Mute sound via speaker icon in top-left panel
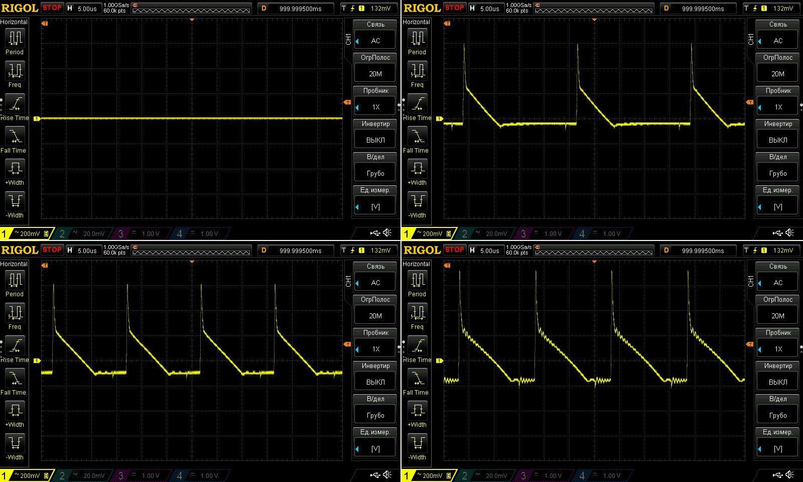The image size is (803, 482). coord(387,232)
